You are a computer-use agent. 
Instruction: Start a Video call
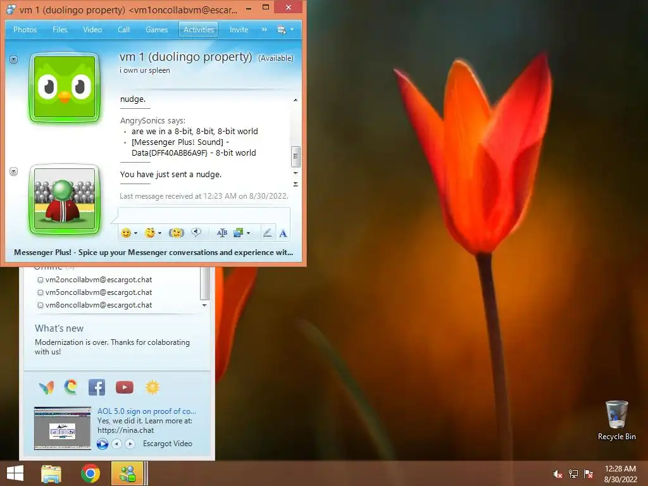click(x=92, y=30)
